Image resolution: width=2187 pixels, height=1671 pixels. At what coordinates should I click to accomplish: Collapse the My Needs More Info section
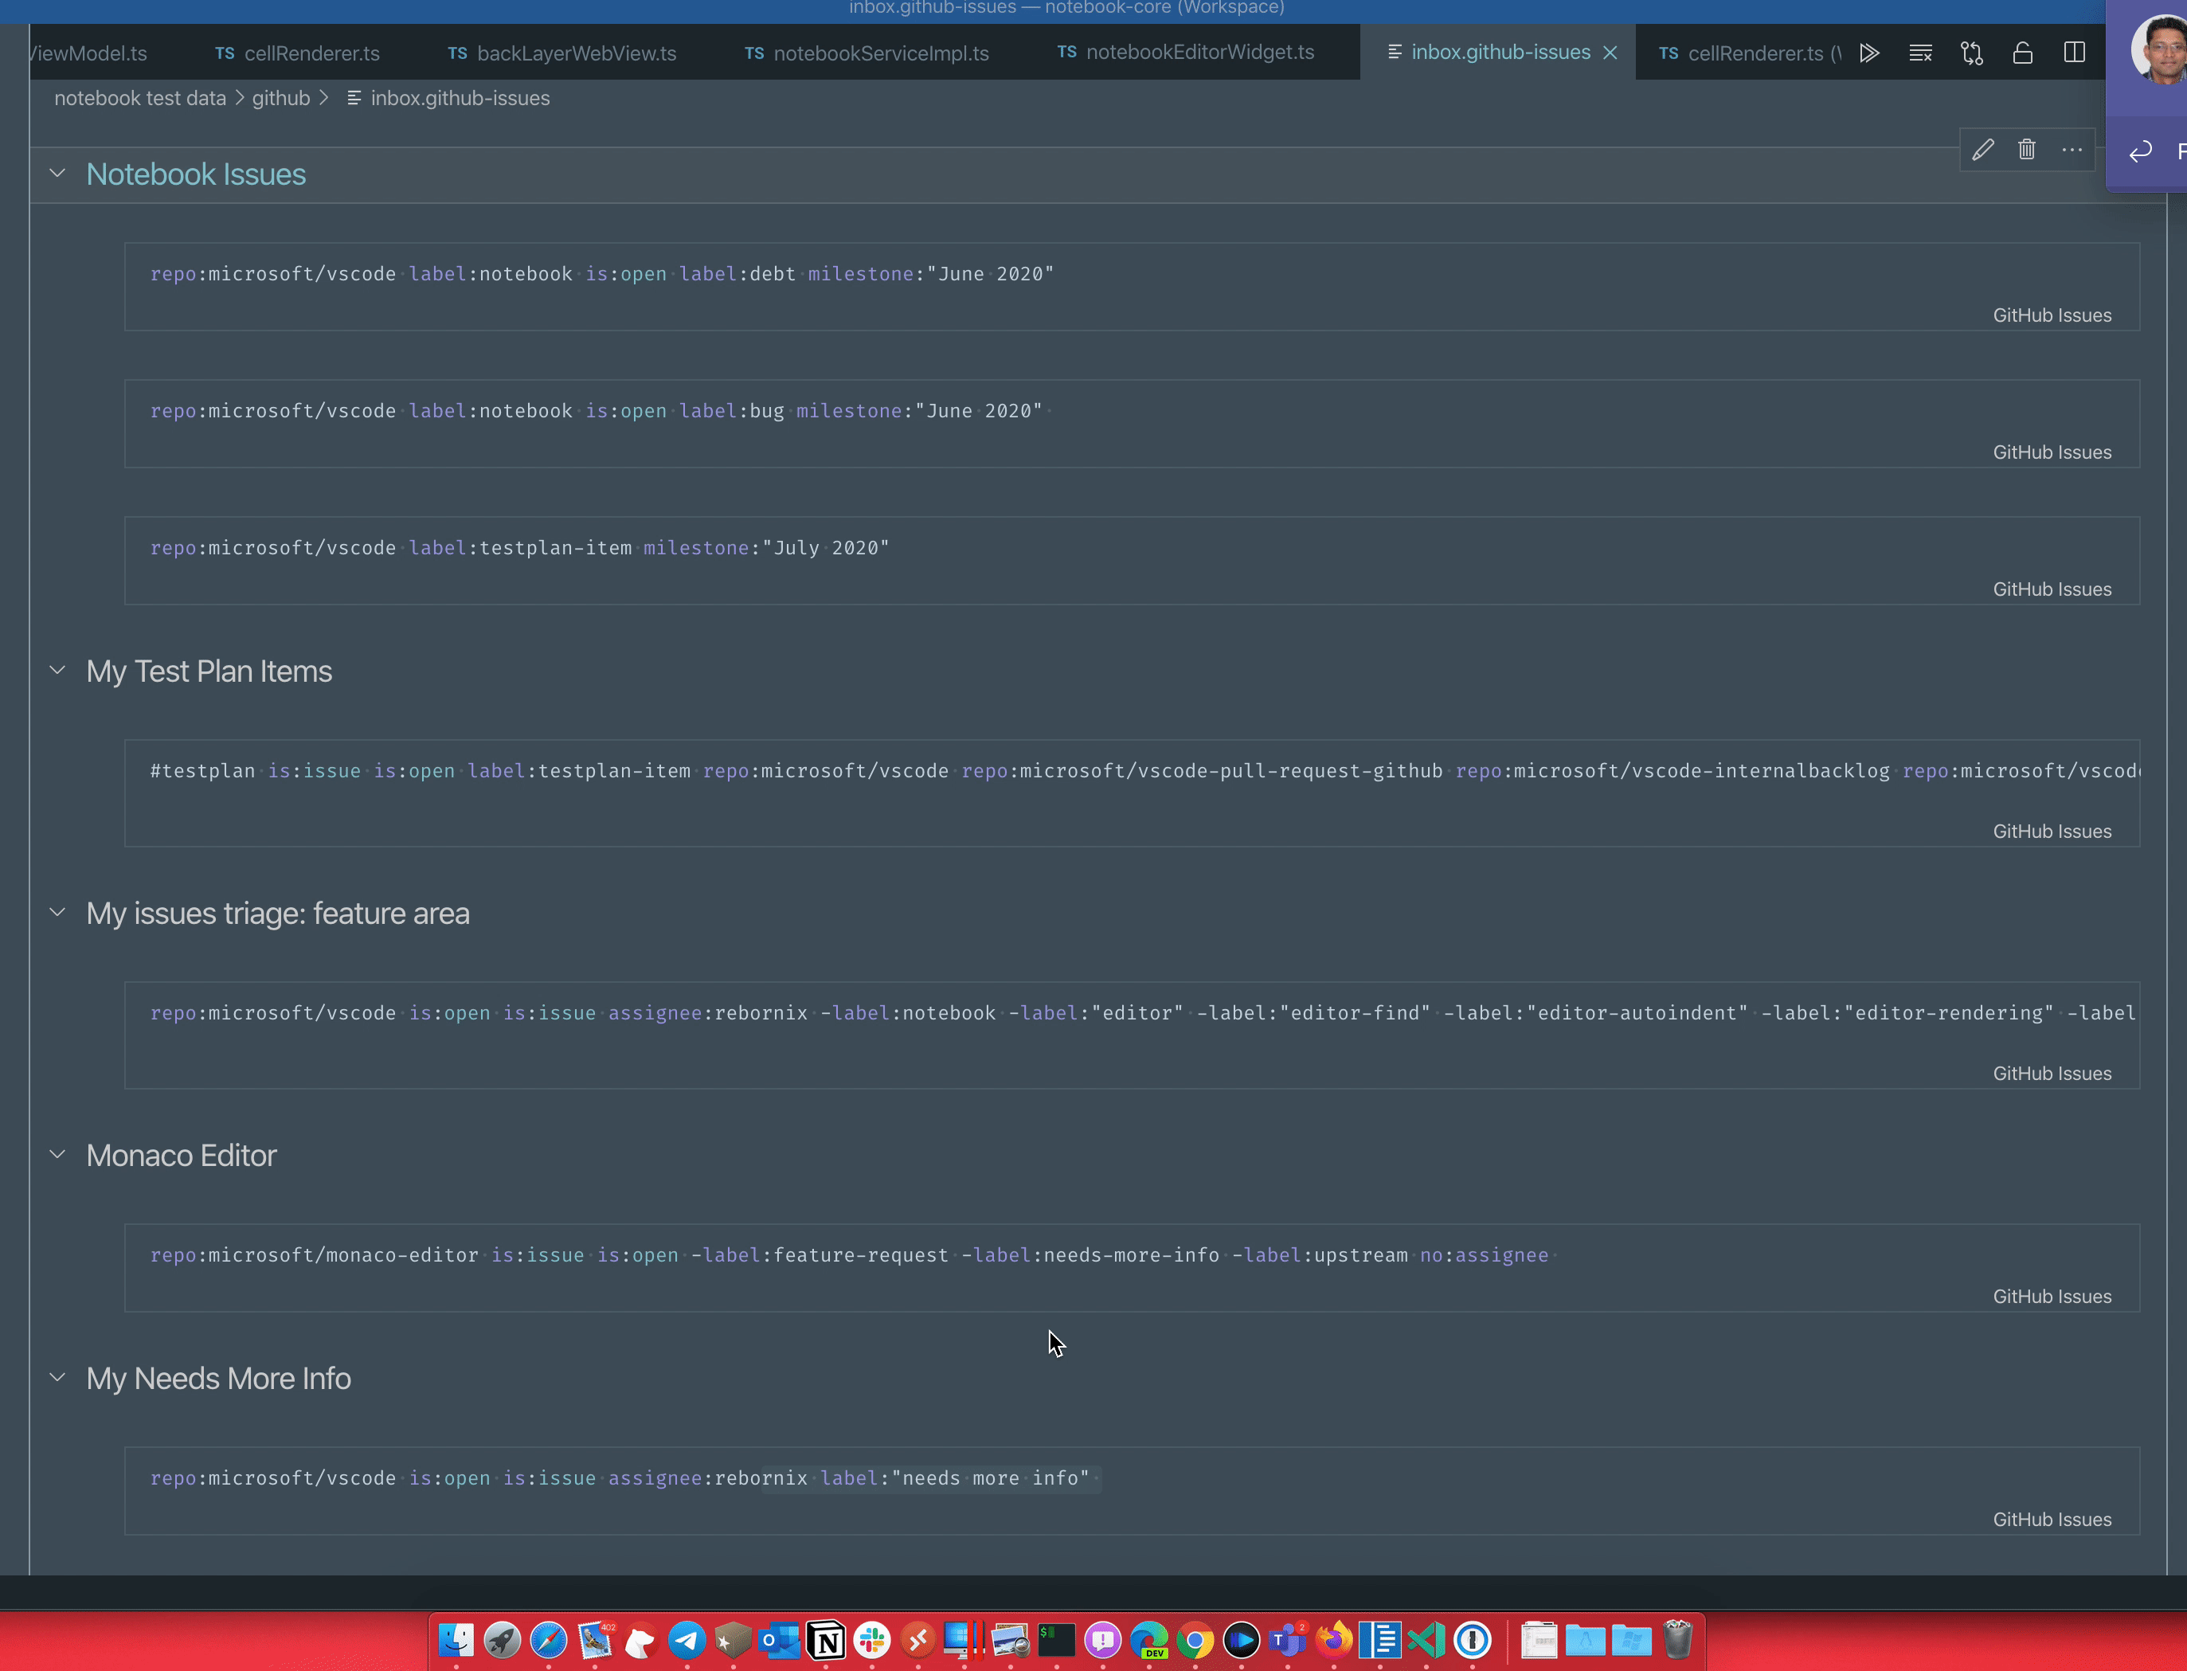(x=57, y=1378)
